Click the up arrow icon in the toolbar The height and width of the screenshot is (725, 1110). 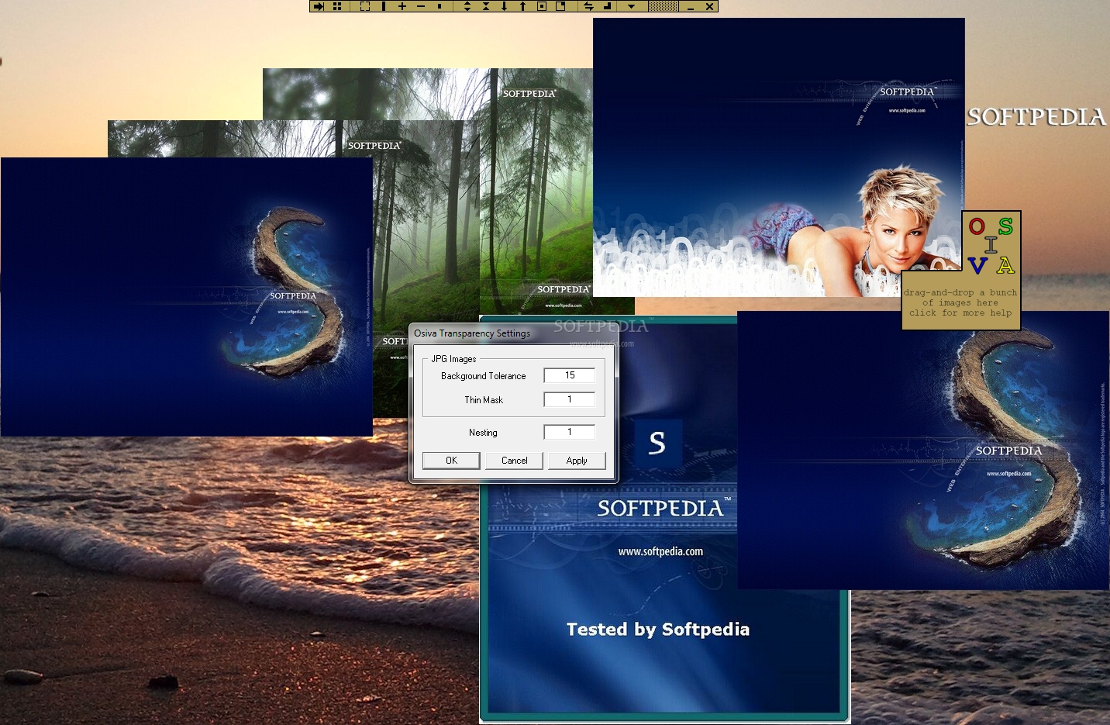point(522,6)
